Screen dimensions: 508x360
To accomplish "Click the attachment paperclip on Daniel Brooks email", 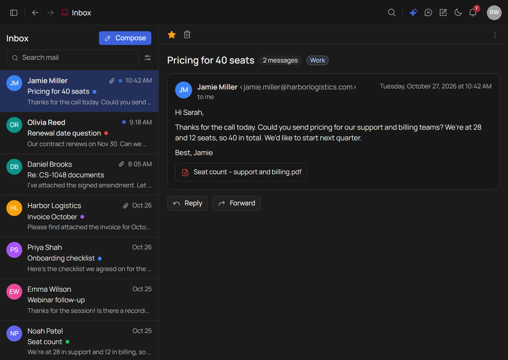I will pyautogui.click(x=121, y=164).
